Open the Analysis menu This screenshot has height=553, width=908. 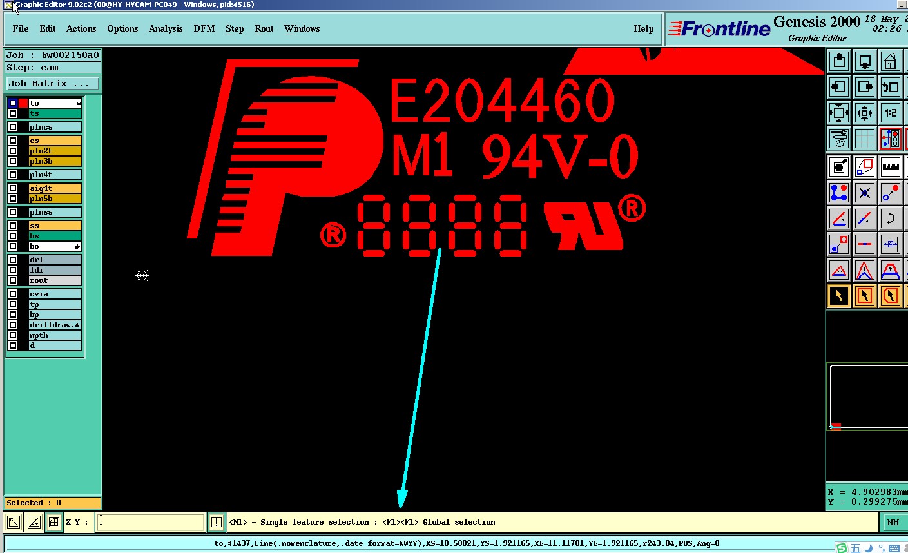166,28
